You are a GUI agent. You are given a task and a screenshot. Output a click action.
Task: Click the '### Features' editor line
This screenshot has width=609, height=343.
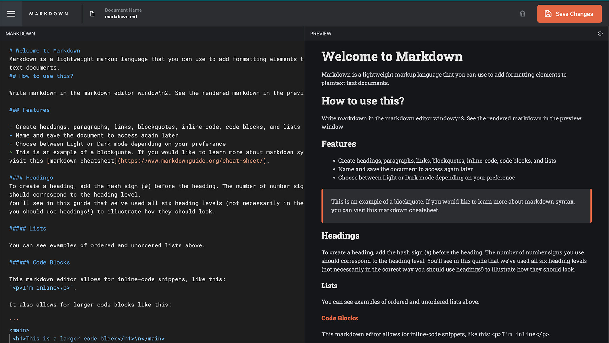coord(29,110)
